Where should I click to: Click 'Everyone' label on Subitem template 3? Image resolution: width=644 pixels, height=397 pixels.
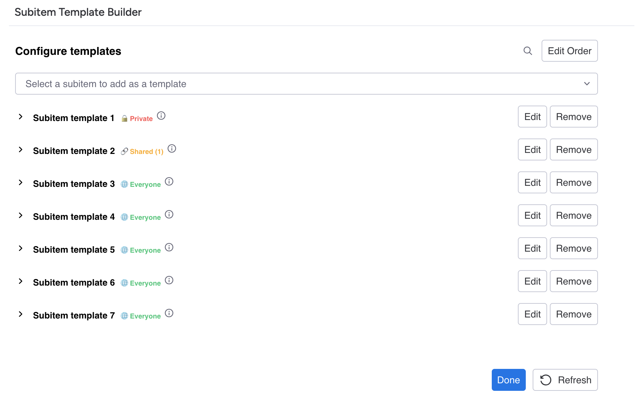coord(145,184)
